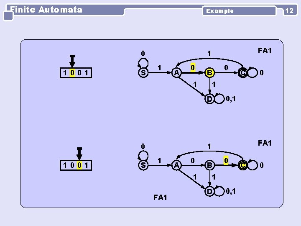
Task: Click 1 label on lower curved C-to-A edge
Action: point(209,146)
